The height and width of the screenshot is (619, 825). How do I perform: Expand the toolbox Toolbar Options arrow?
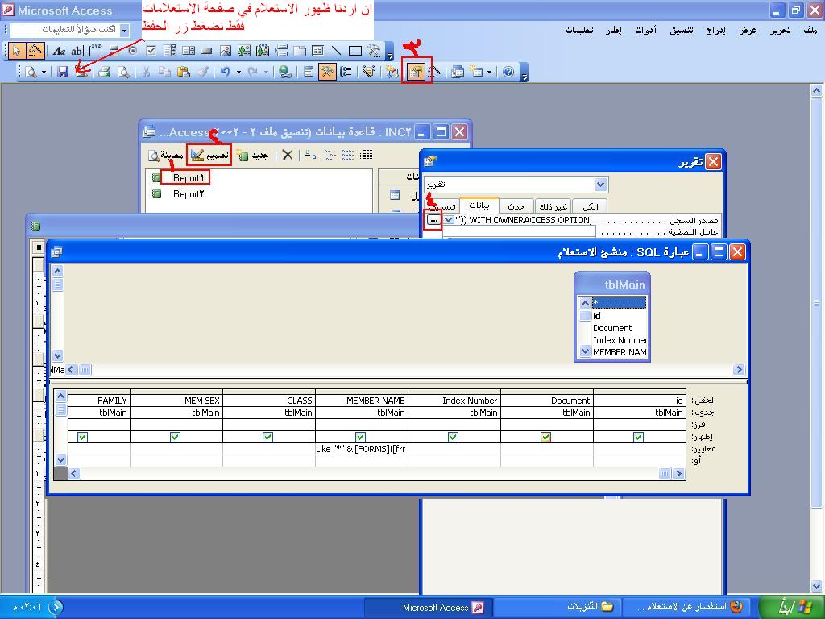click(390, 51)
